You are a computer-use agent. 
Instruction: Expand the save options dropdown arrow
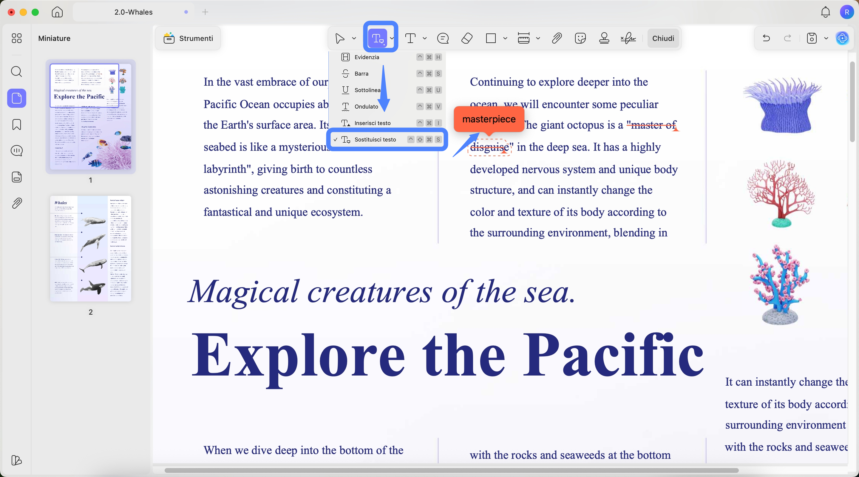[x=826, y=39]
